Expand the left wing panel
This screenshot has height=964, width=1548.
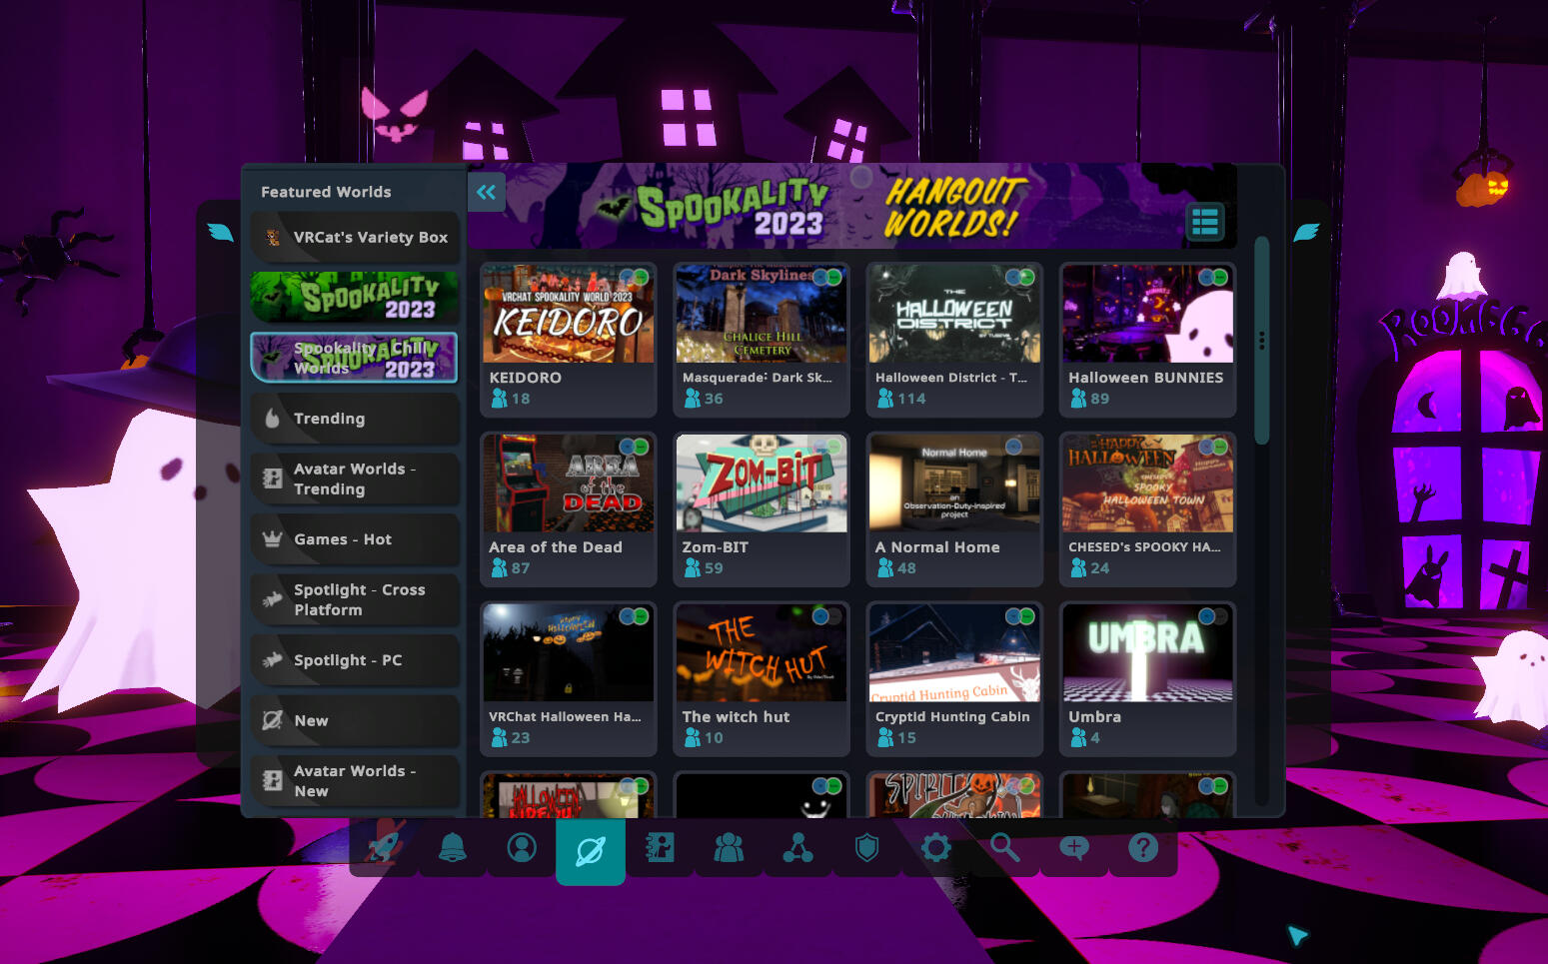point(220,233)
